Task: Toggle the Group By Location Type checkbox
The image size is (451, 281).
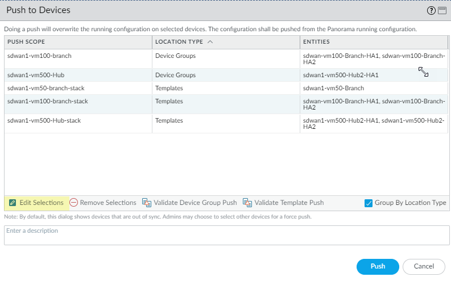Action: click(369, 203)
